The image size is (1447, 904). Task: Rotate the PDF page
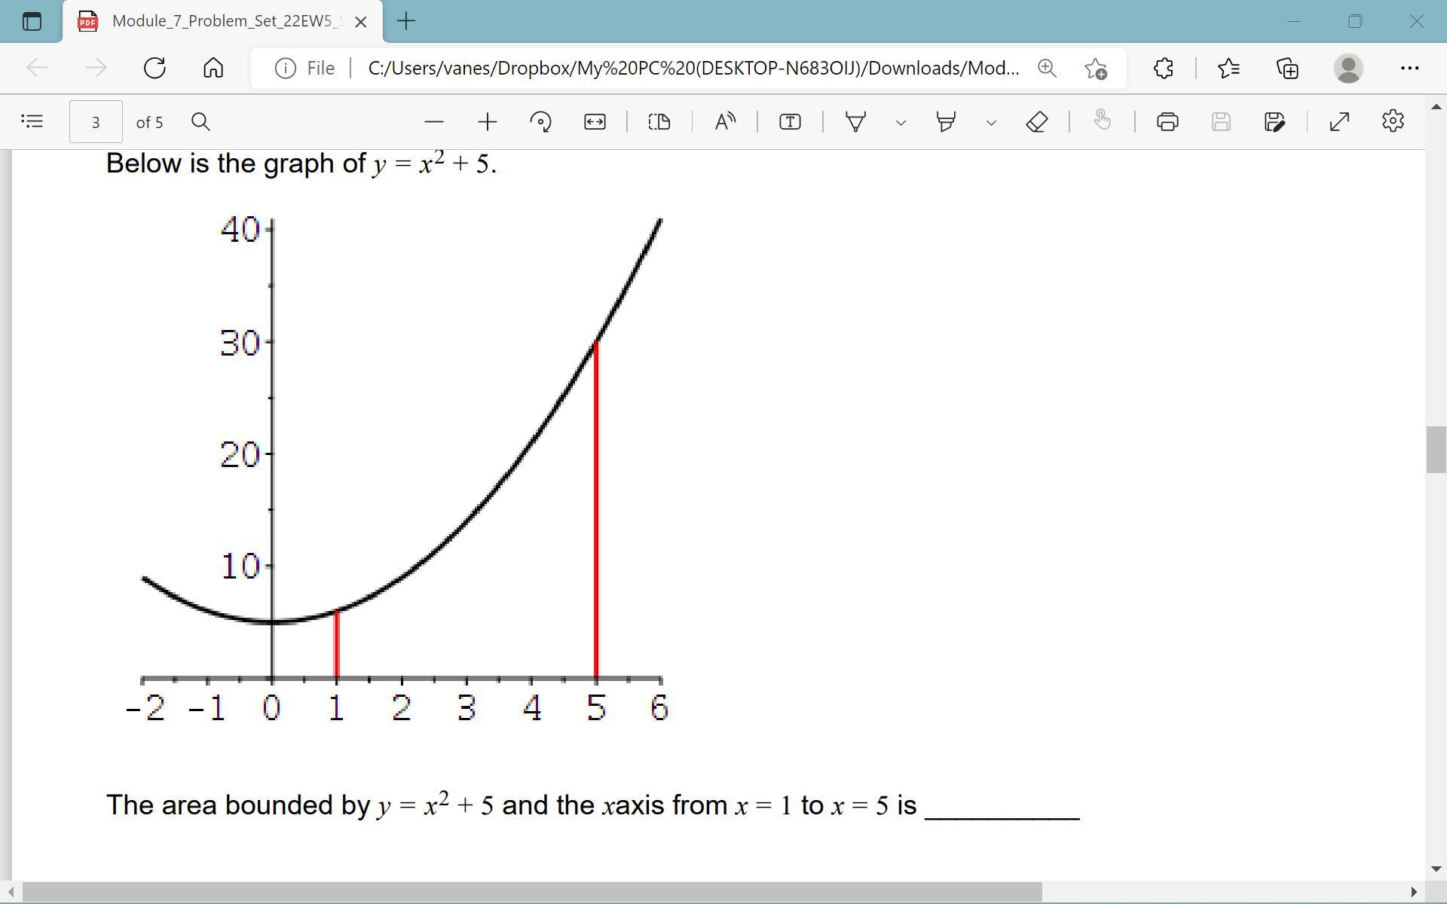540,121
